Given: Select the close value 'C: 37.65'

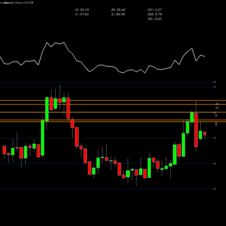Looking at the screenshot, I should click(82, 14).
